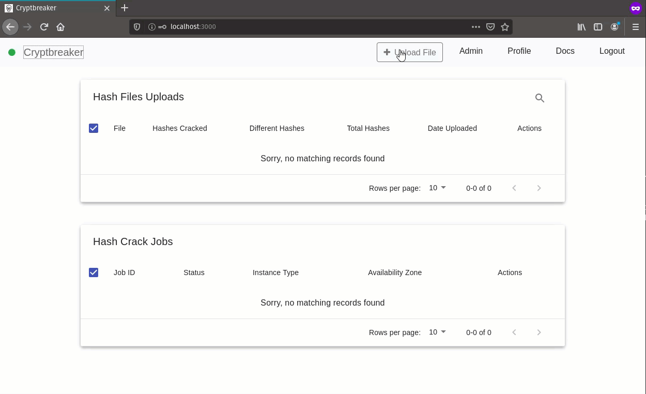Open the browser hamburger menu

click(x=636, y=27)
